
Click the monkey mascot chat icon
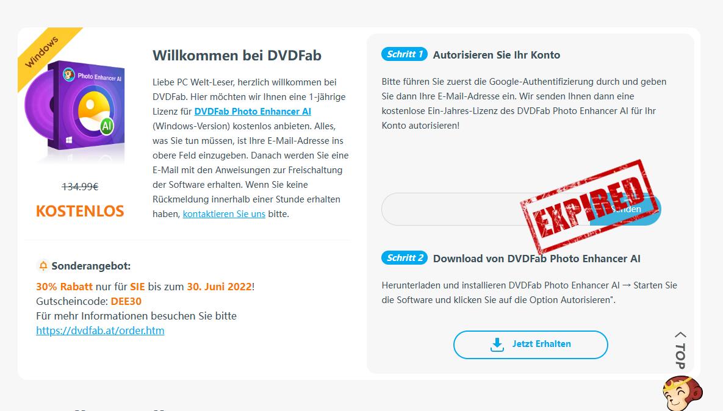682,393
